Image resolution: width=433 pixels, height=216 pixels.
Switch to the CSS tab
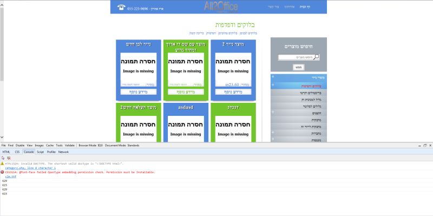(17, 152)
